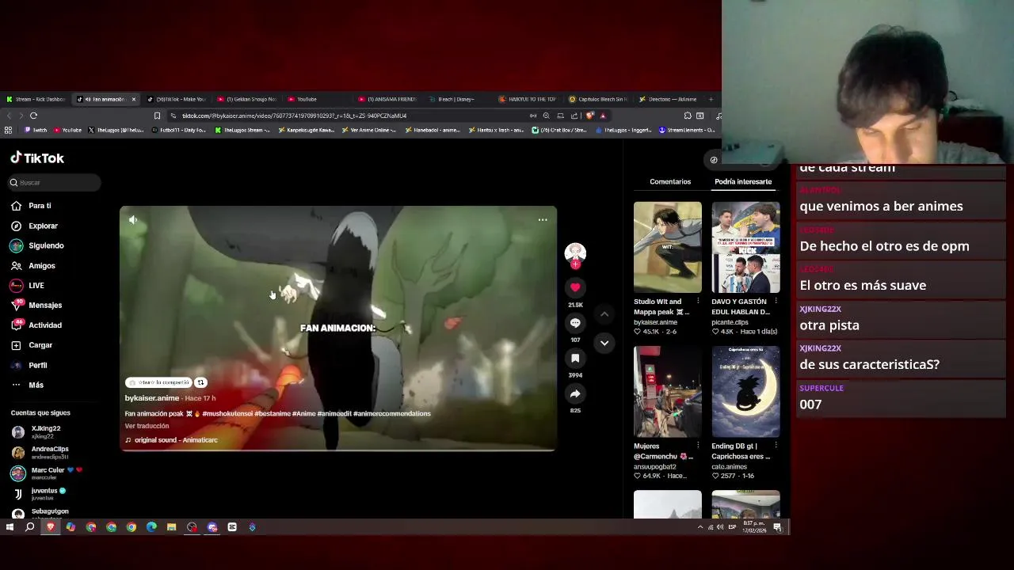Expand the Más menu
The image size is (1014, 570).
tap(28, 385)
